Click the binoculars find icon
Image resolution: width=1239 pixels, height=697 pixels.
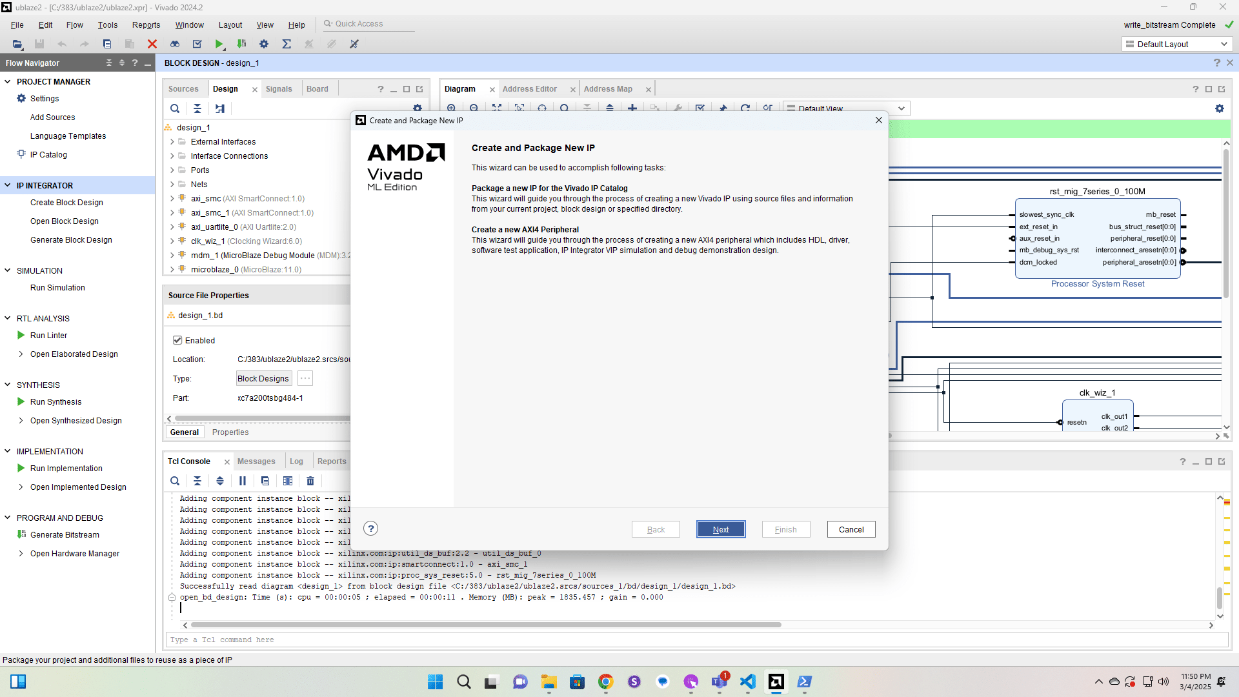[175, 44]
